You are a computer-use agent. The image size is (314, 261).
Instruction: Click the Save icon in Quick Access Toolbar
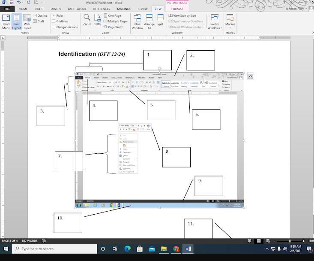[x=12, y=3]
